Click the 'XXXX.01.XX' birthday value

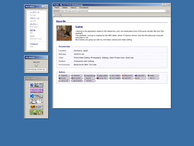[x=79, y=54]
